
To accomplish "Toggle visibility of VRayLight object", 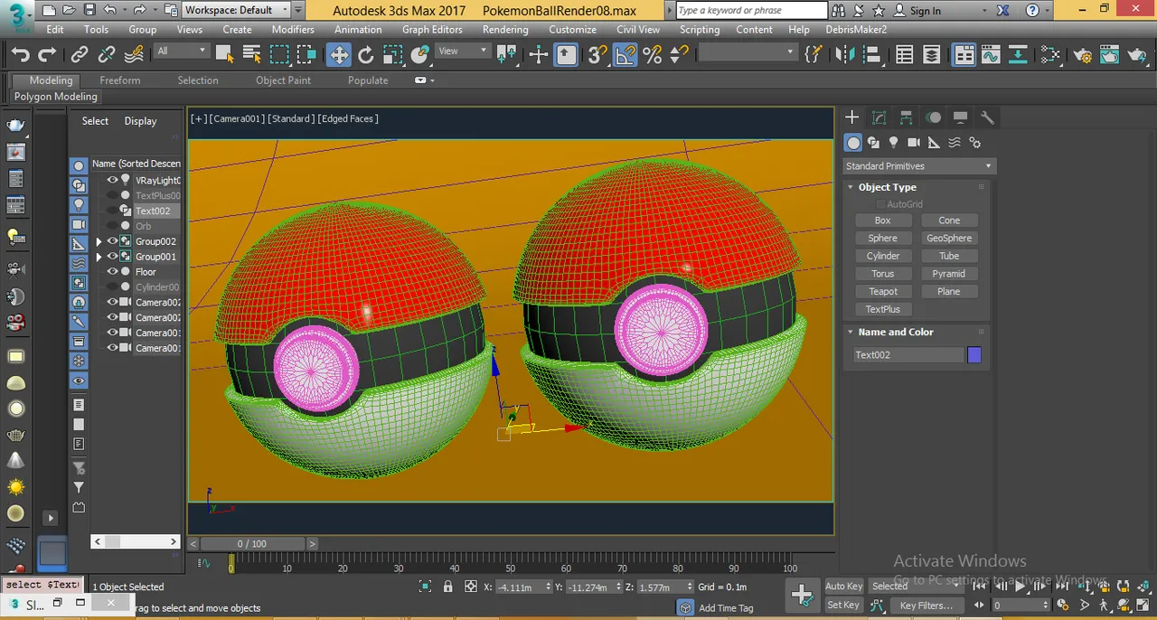I will click(x=112, y=180).
